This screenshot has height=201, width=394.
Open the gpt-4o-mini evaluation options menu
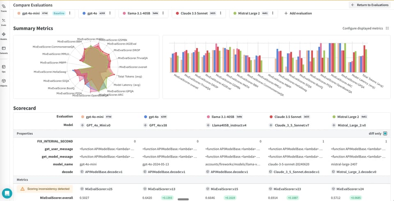[70, 13]
